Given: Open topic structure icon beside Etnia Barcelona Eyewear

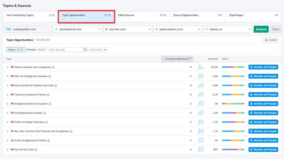Looking at the screenshot, I should click(x=45, y=113).
